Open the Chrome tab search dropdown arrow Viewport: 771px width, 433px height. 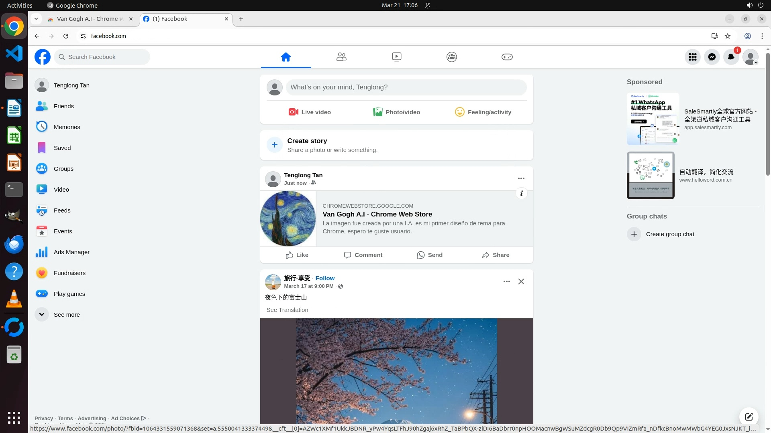click(36, 19)
